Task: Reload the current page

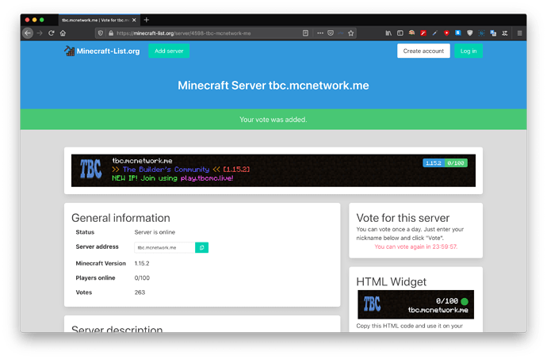Action: pos(52,33)
